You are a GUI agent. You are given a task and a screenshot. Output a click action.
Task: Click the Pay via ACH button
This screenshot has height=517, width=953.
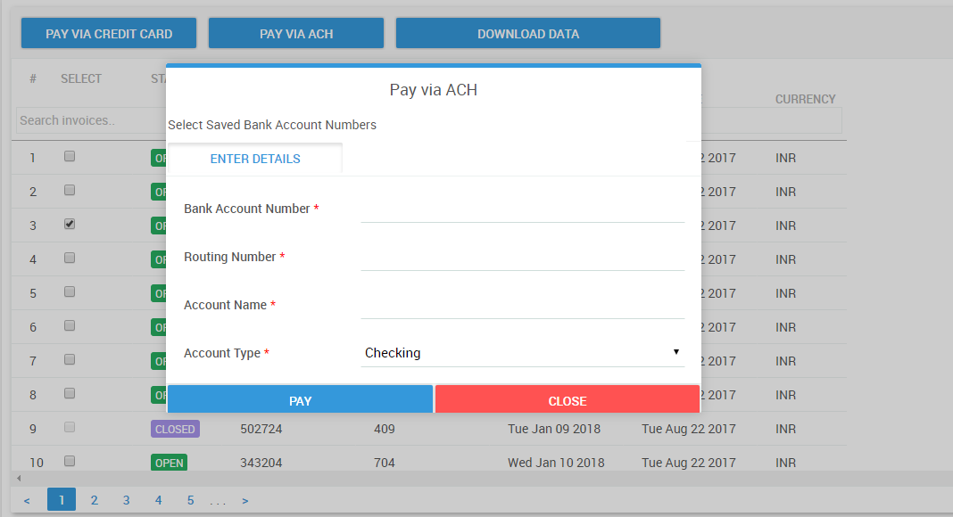click(296, 34)
